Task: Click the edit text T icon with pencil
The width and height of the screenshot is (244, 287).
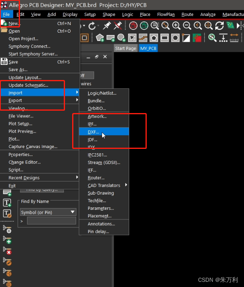Action: (7, 214)
